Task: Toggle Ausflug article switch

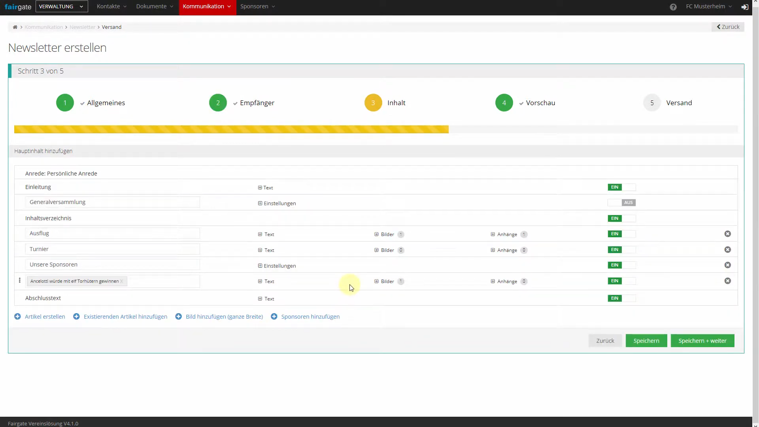Action: coord(621,234)
